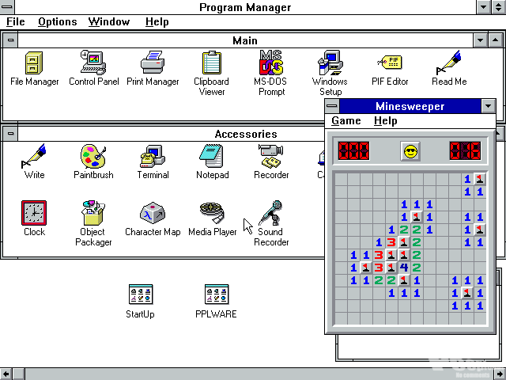Select the Clipboard Viewer icon
The image size is (506, 380).
click(x=212, y=63)
